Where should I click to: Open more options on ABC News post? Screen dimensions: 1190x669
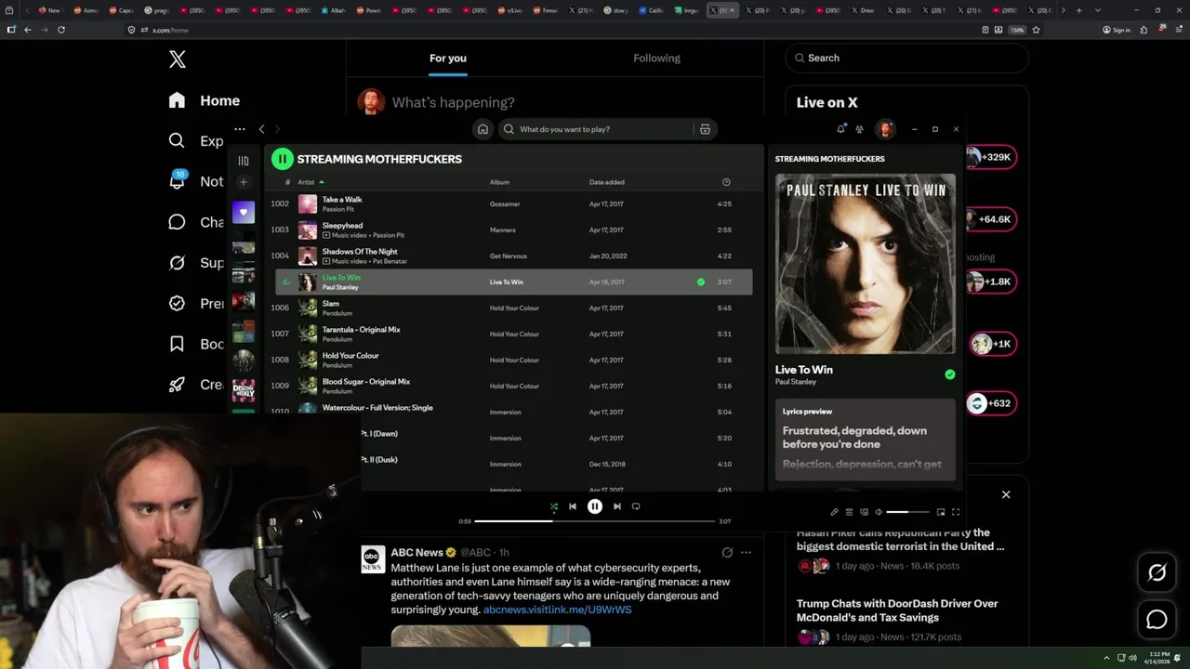(x=746, y=552)
